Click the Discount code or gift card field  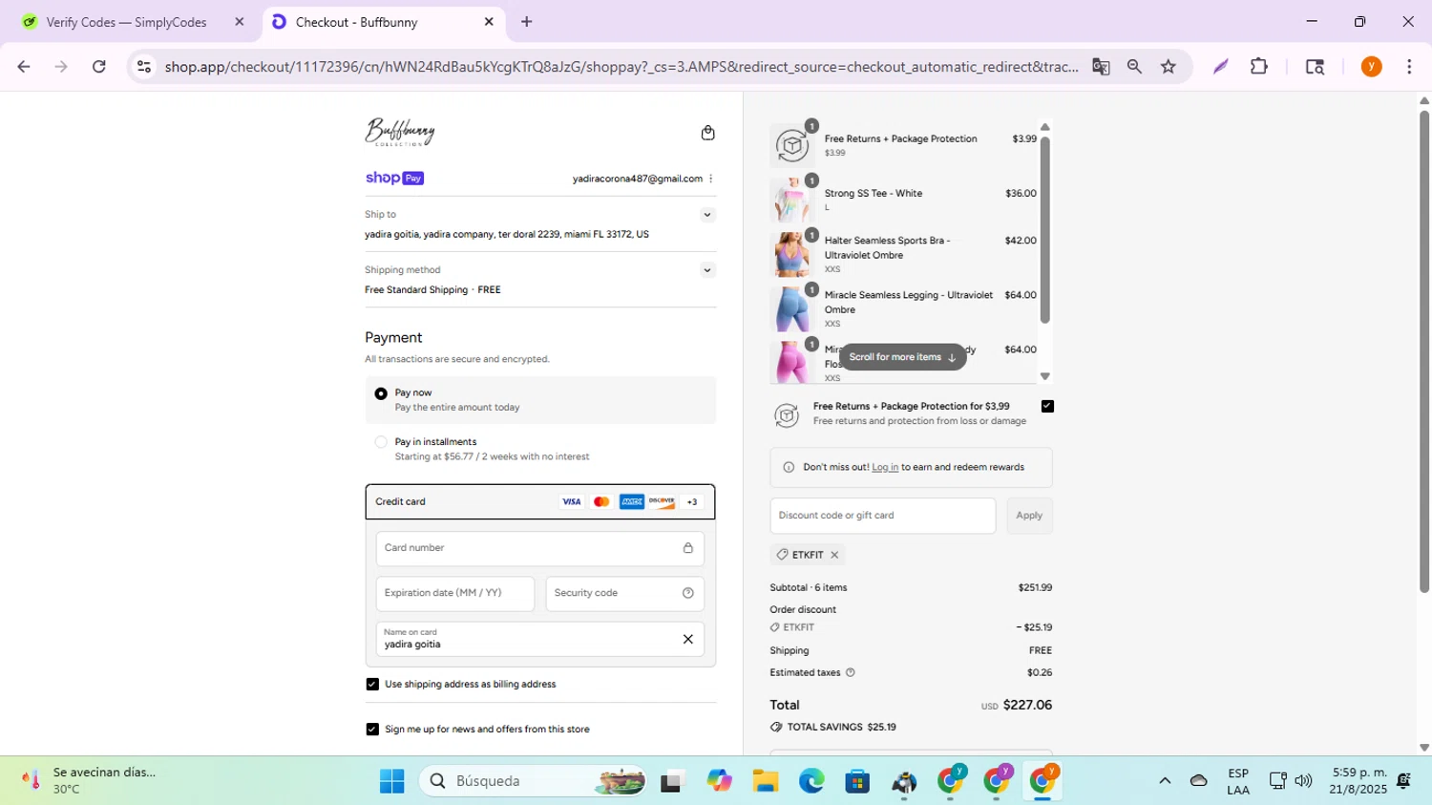click(883, 516)
